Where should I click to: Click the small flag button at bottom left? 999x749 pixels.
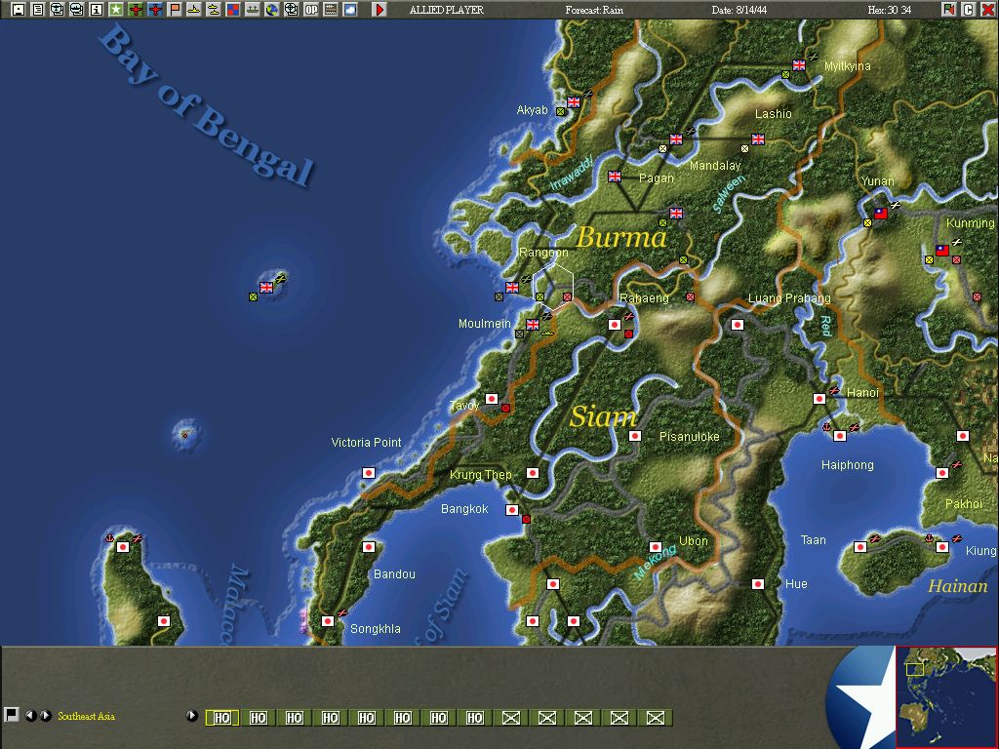11,715
